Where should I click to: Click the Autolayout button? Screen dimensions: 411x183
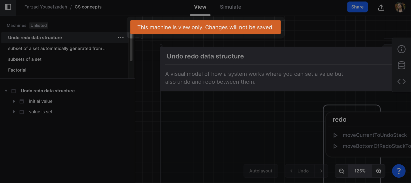point(260,171)
